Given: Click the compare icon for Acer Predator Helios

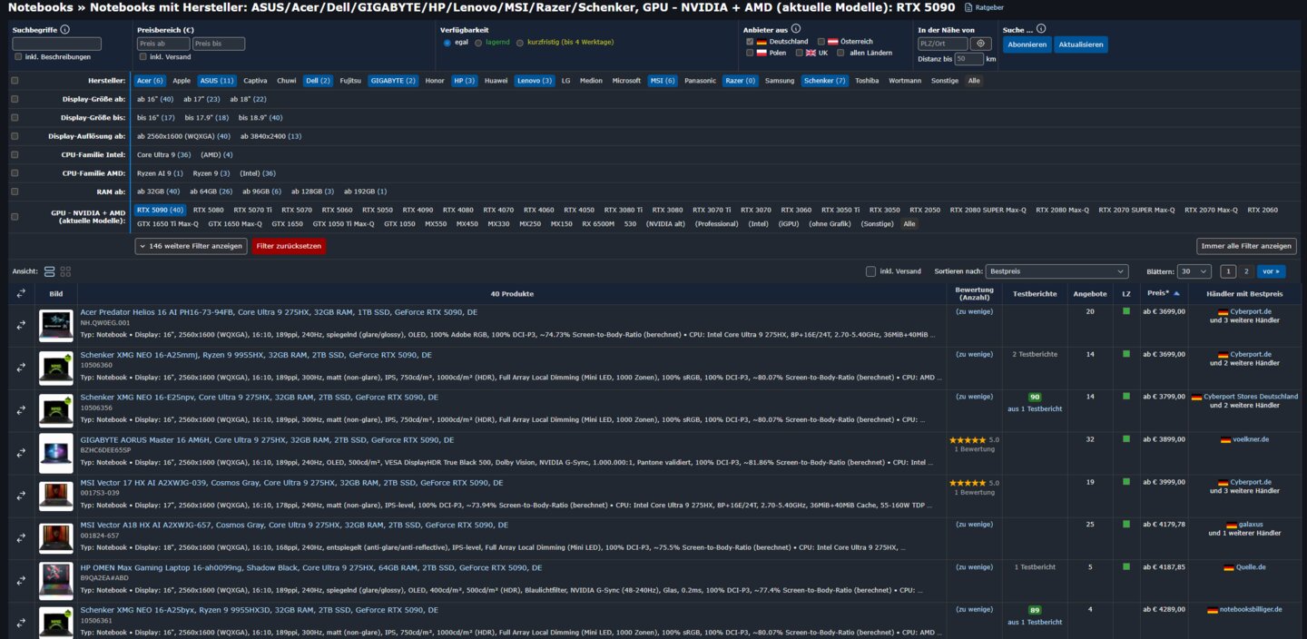Looking at the screenshot, I should pos(21,325).
